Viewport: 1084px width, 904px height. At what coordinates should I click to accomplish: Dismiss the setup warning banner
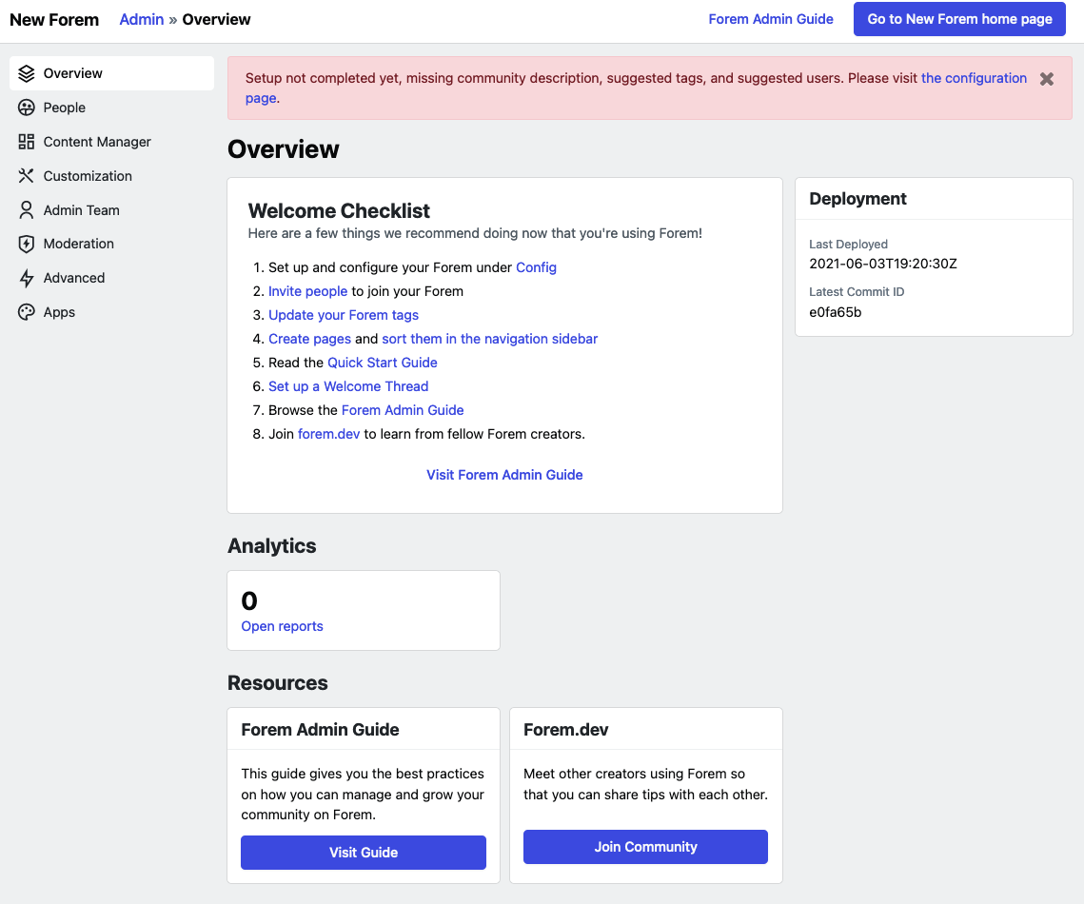[x=1047, y=79]
